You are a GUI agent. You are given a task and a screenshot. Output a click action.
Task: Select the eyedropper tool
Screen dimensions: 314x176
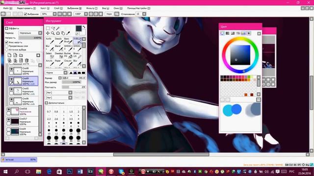pos(68,33)
